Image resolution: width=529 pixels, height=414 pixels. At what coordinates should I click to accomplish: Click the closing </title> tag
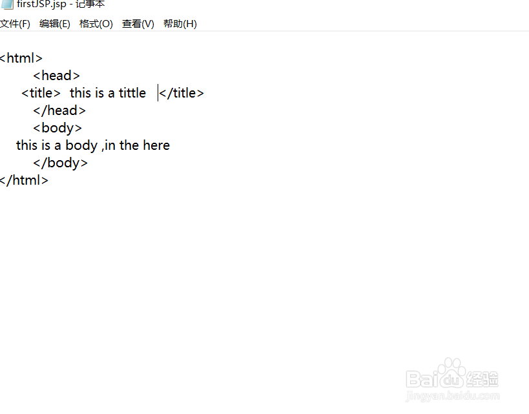click(x=182, y=93)
